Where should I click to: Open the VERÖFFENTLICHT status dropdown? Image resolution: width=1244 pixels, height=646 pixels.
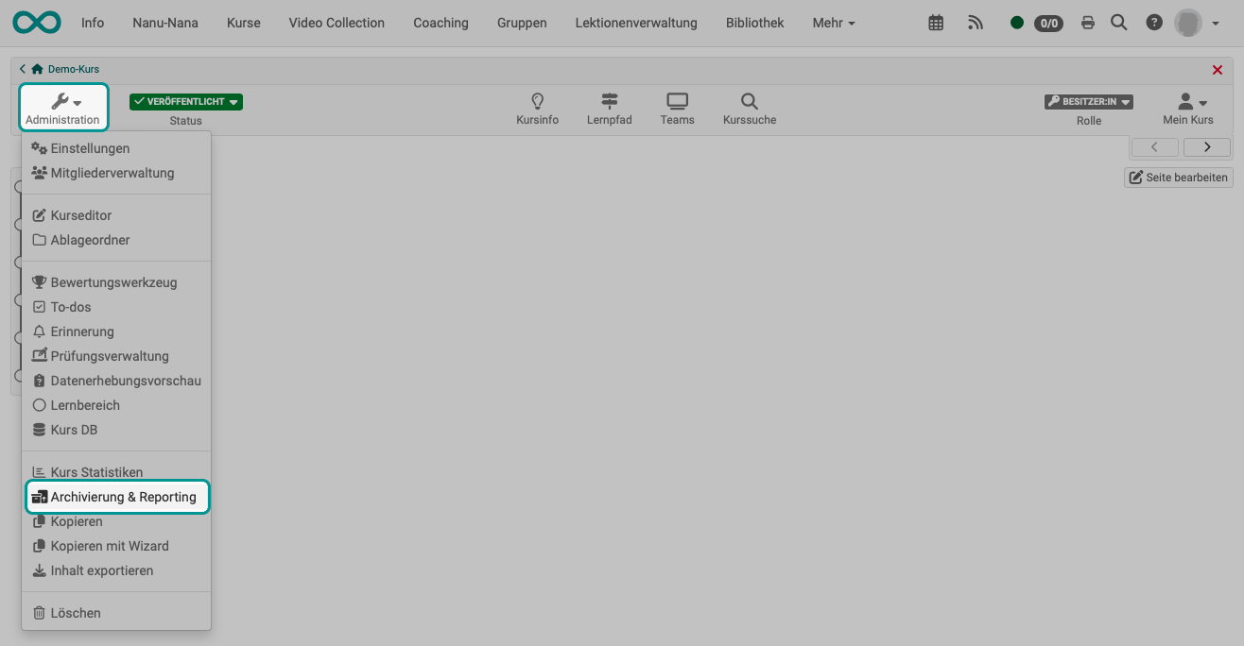(185, 101)
